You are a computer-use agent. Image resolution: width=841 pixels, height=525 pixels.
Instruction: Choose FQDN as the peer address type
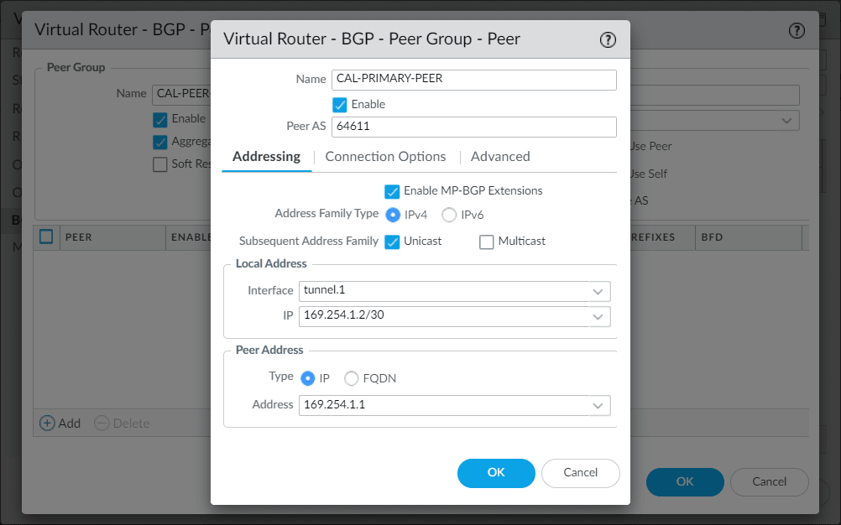(351, 377)
